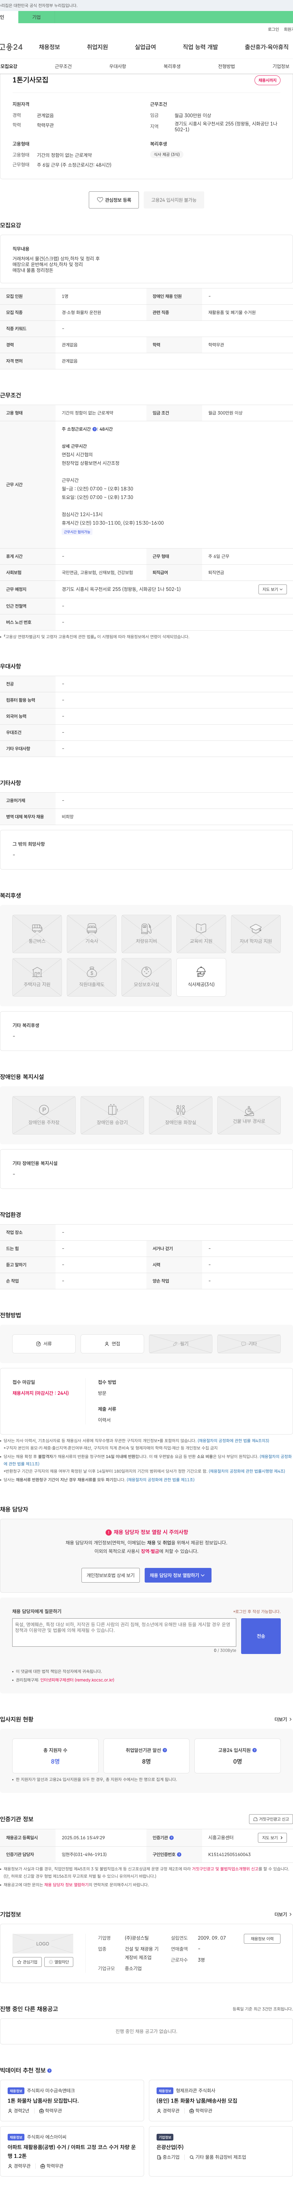Click info icon beside 빅데이터 추천 정보

point(50,2071)
